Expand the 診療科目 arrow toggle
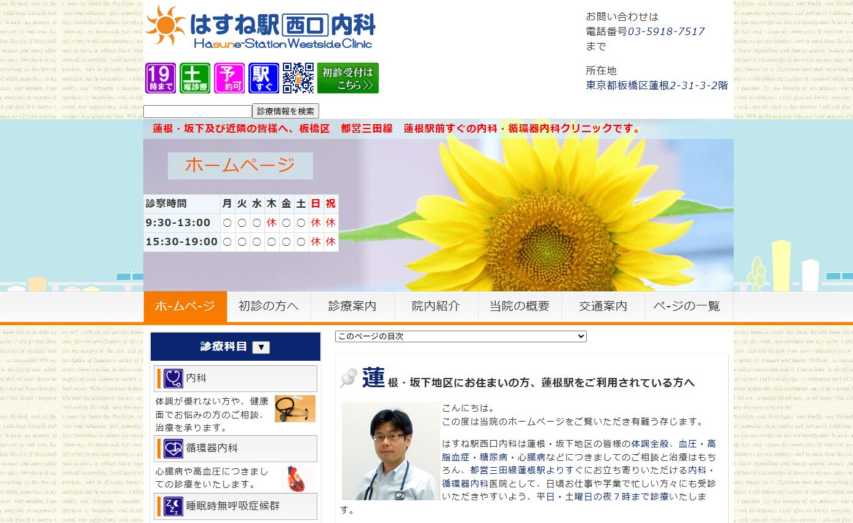The image size is (853, 523). (x=261, y=347)
